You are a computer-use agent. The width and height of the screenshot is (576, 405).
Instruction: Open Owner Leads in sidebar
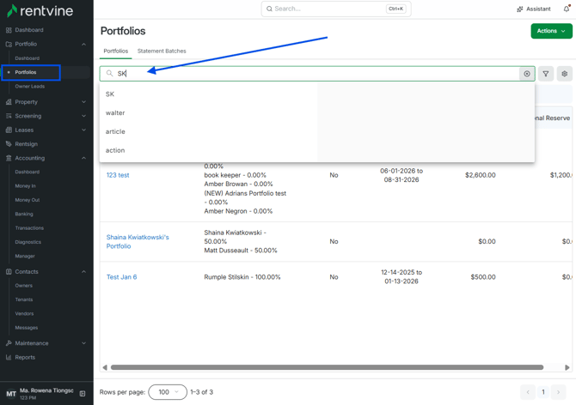click(30, 87)
